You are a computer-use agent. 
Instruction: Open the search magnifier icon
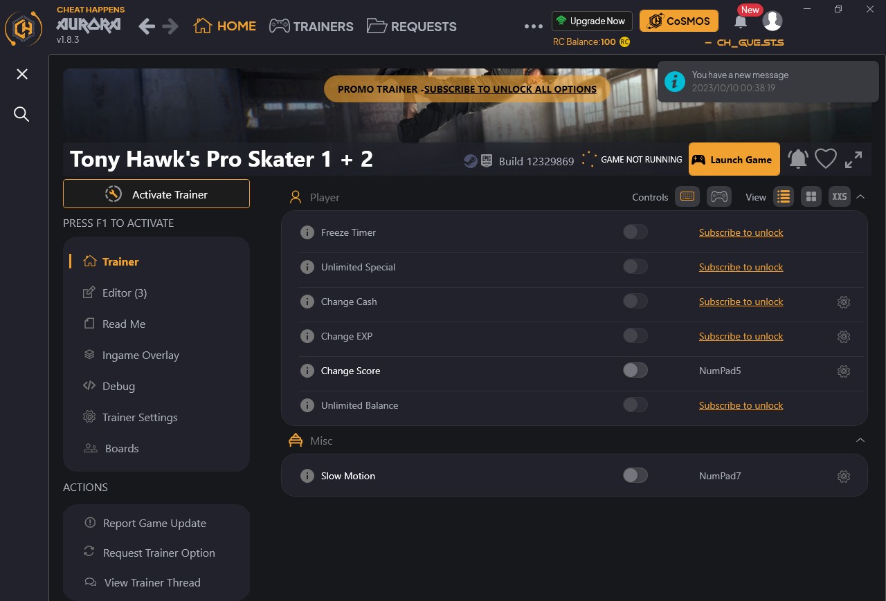[21, 114]
